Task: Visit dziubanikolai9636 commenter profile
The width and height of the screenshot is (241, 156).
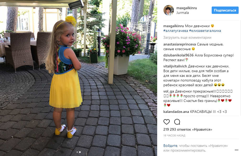Action: [x=178, y=55]
